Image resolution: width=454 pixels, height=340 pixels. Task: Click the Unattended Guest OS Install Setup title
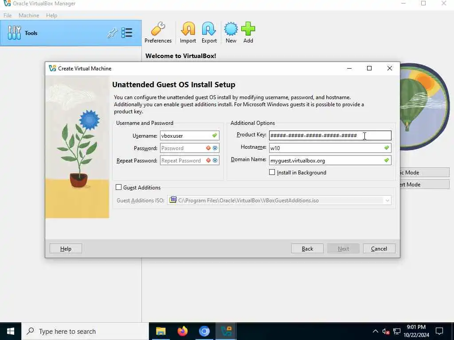point(174,85)
